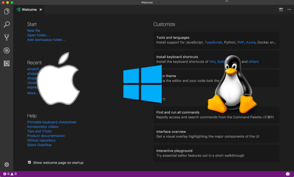Click the New file link

click(x=33, y=31)
